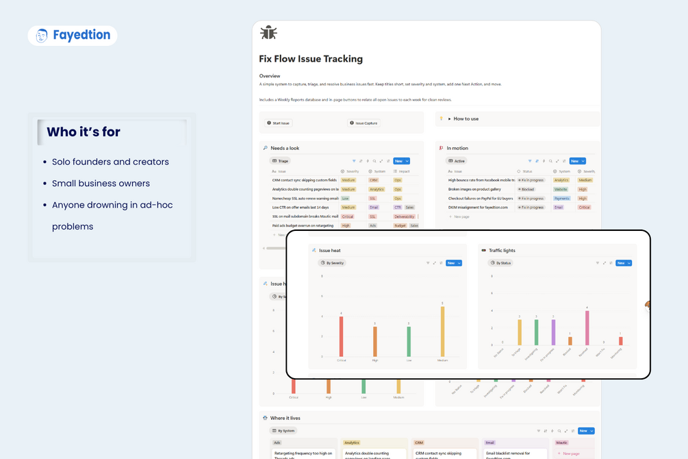Click the yellow Medium bar labeled 5
This screenshot has width=688, height=459.
(442, 332)
